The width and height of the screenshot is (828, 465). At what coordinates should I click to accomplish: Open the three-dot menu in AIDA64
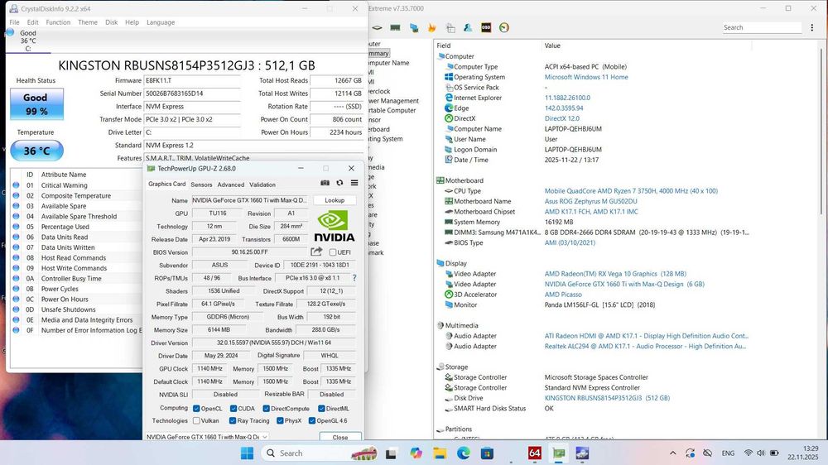pyautogui.click(x=812, y=27)
